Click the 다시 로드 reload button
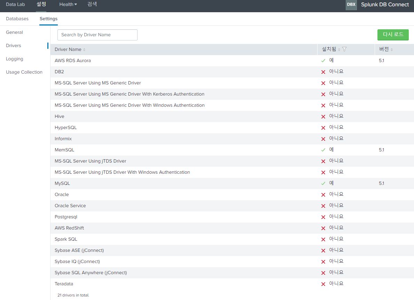414x300 pixels. pyautogui.click(x=393, y=35)
